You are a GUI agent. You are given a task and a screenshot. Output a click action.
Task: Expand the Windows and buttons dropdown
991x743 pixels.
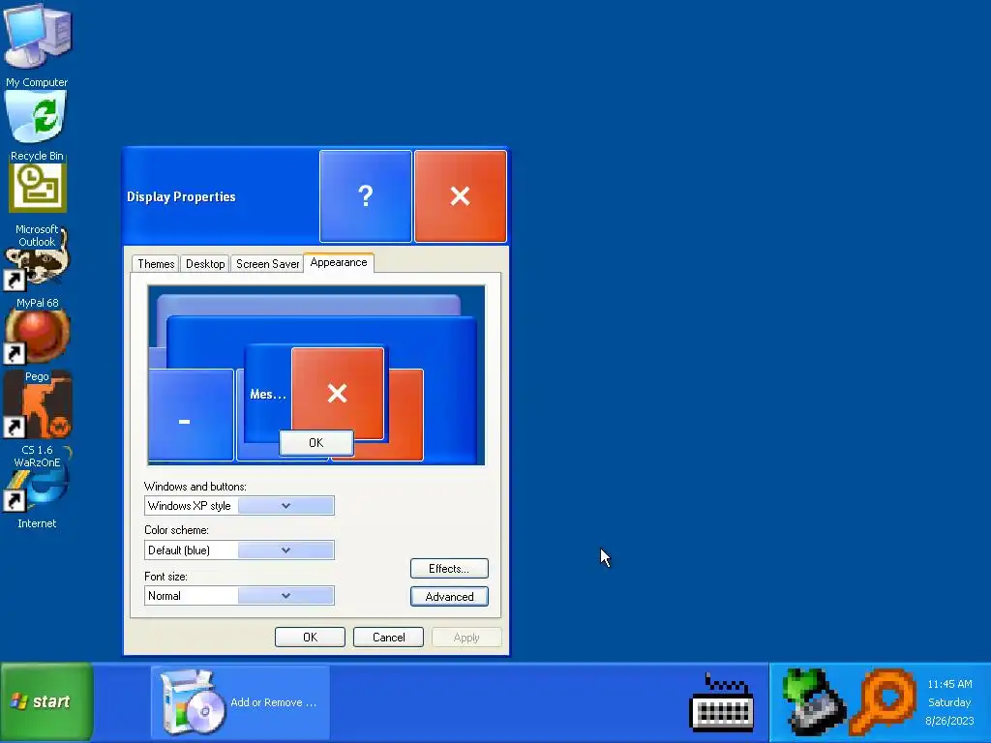pos(285,505)
